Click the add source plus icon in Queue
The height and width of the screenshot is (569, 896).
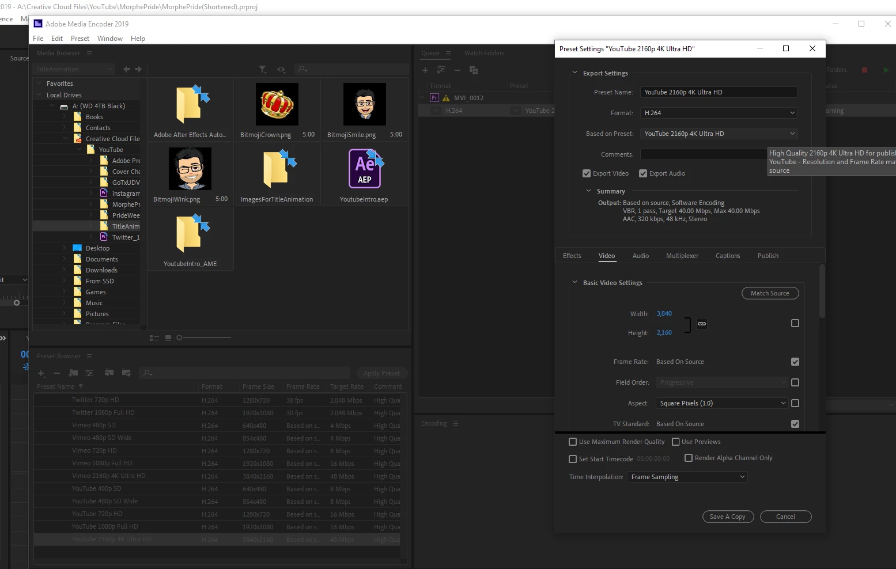[x=425, y=70]
